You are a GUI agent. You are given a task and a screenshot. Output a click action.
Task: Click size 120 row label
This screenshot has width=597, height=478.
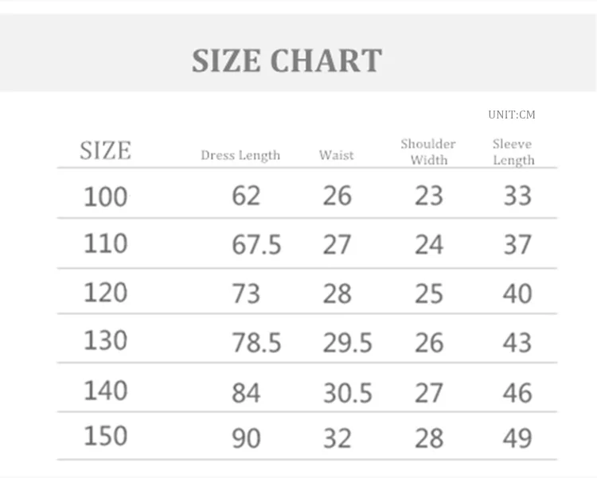[105, 292]
